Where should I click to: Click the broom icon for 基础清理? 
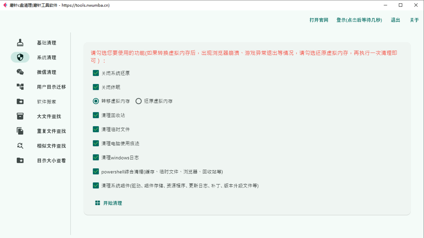click(20, 43)
